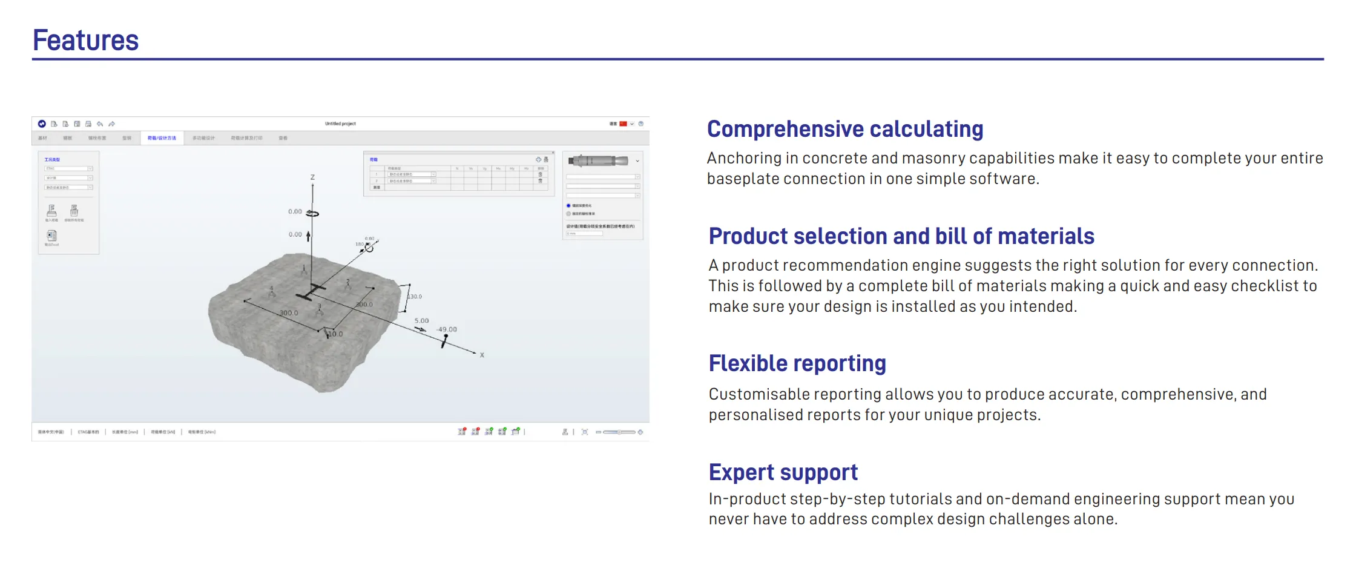The width and height of the screenshot is (1356, 574).
Task: Click the Features page heading
Action: coord(85,41)
